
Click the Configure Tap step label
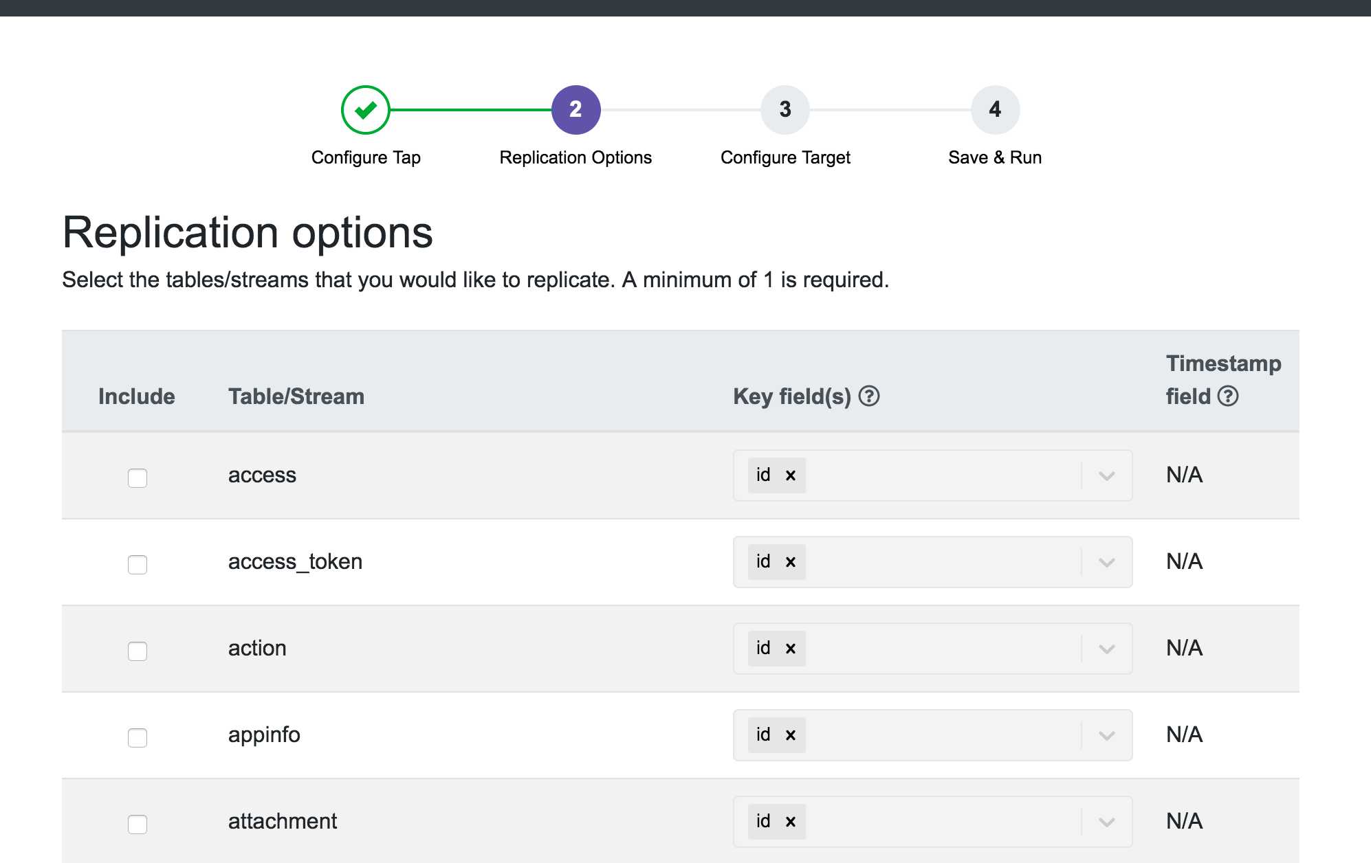point(366,156)
